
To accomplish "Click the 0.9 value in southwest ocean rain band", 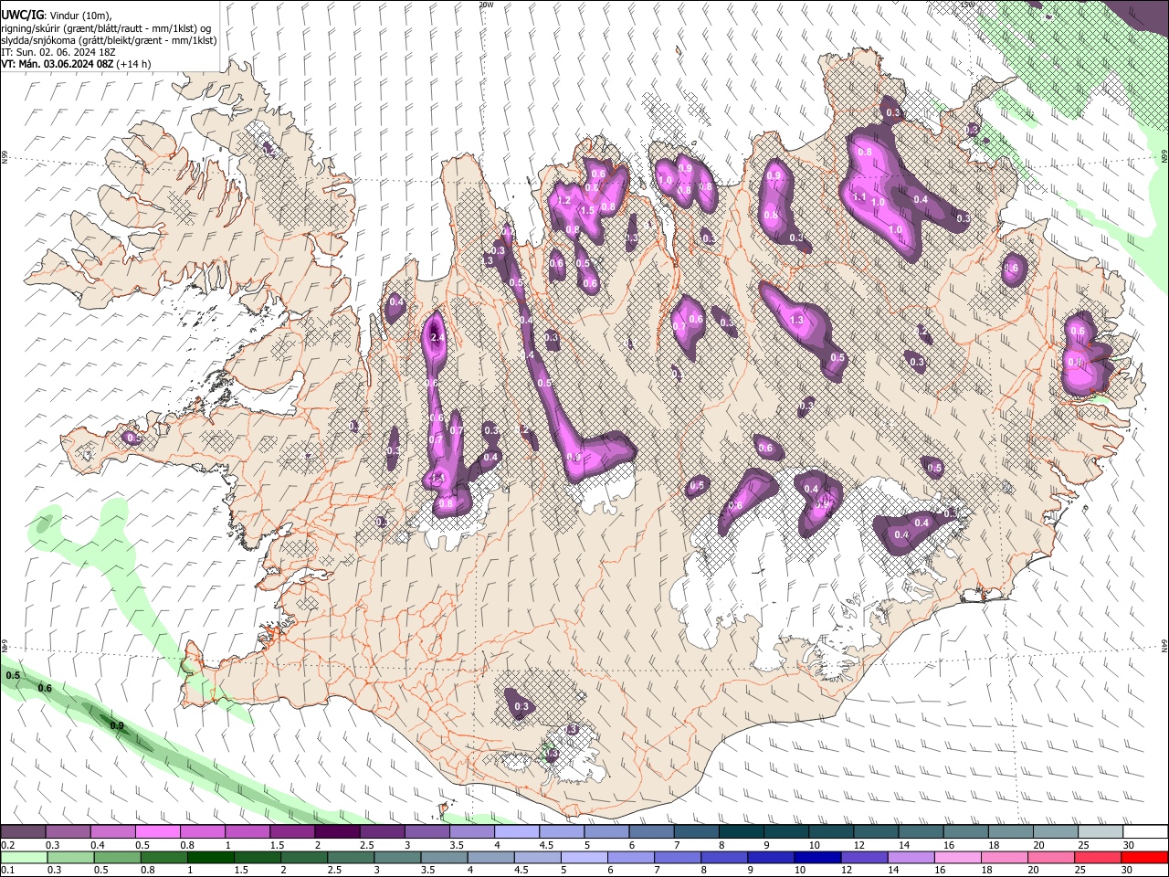I will 116,725.
